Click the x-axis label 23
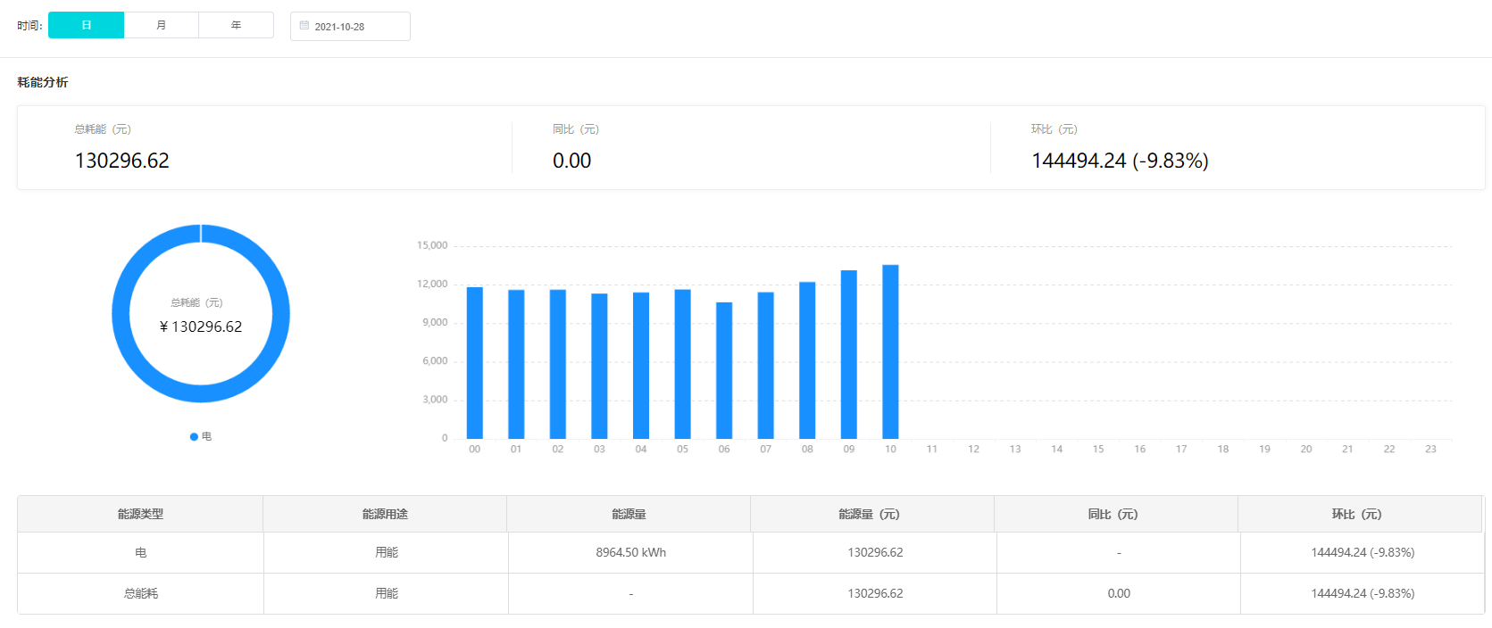Image resolution: width=1492 pixels, height=628 pixels. pos(1430,449)
